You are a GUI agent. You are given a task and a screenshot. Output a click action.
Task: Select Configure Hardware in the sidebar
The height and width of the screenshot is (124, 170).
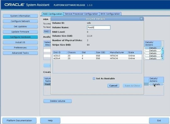coord(20,37)
